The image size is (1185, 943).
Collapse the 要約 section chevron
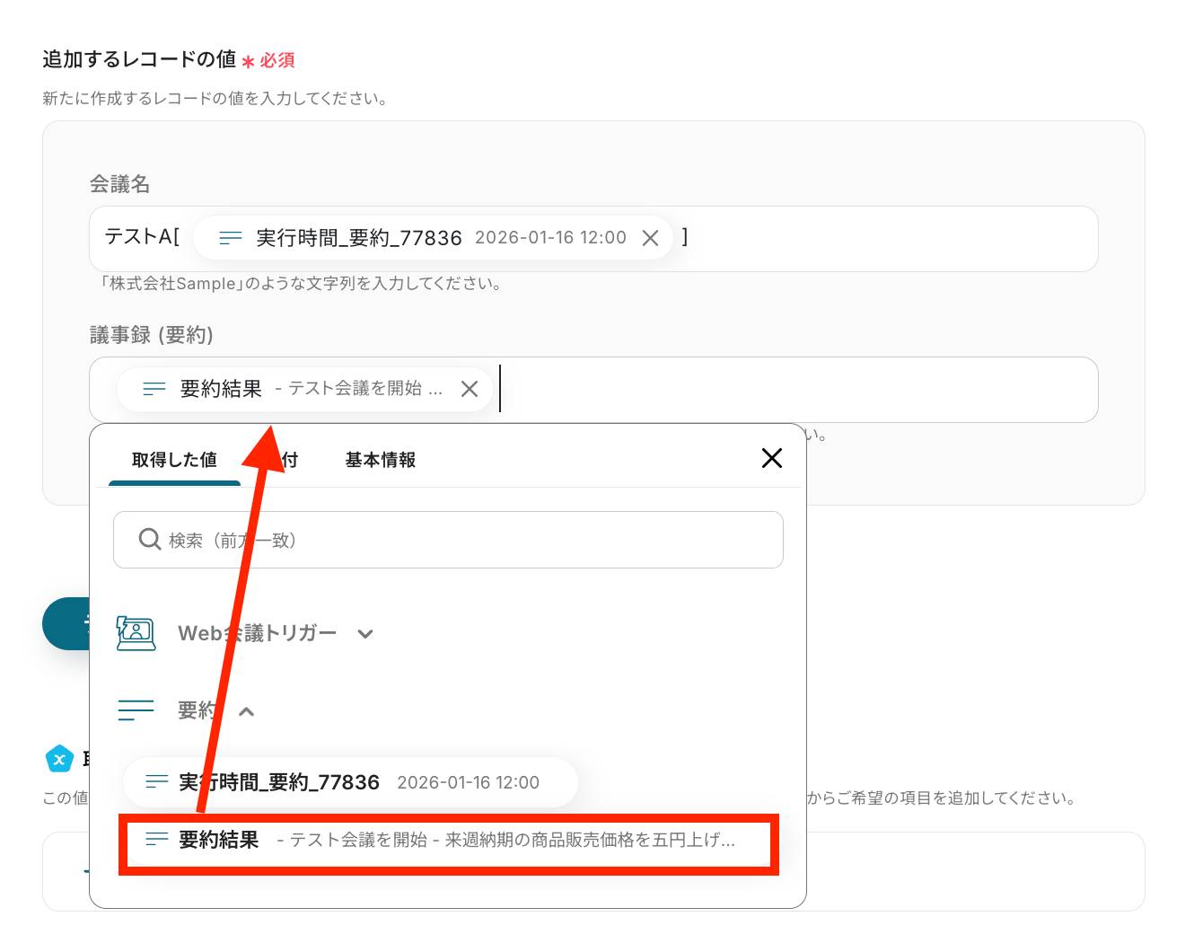[x=247, y=711]
